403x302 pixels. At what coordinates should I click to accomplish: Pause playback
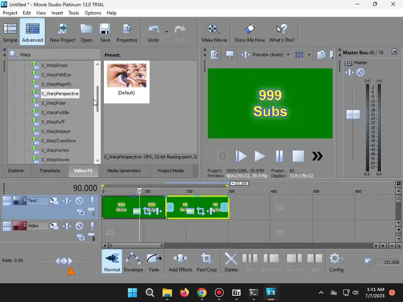(279, 156)
